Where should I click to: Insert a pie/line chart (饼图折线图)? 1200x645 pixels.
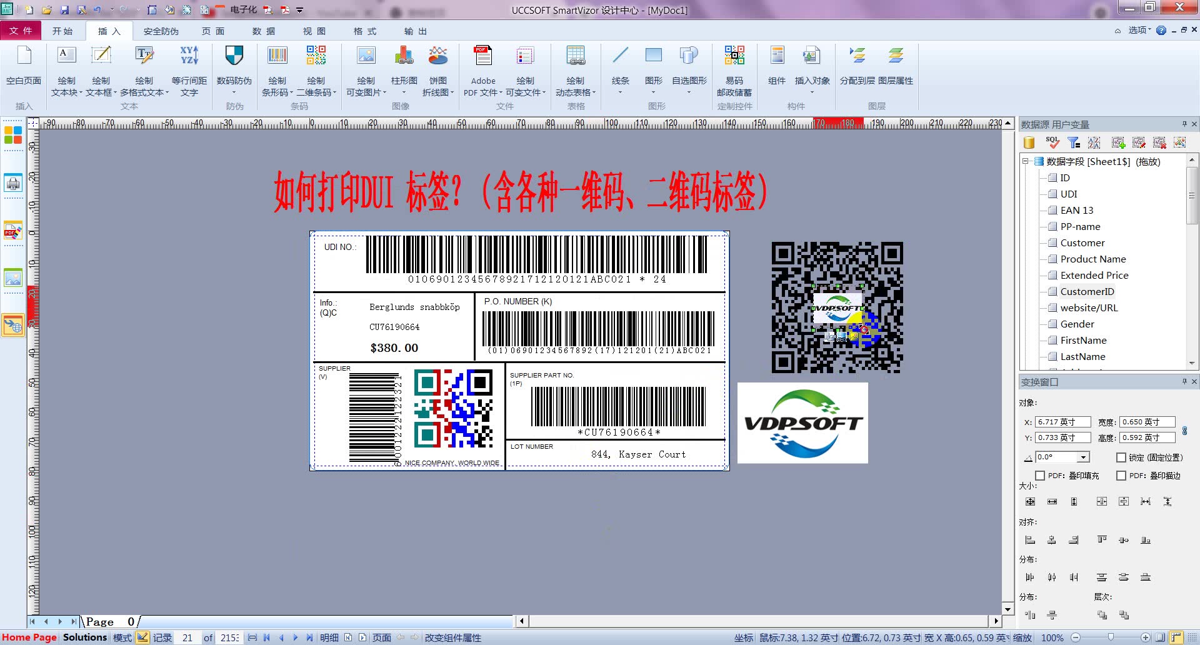click(x=438, y=70)
